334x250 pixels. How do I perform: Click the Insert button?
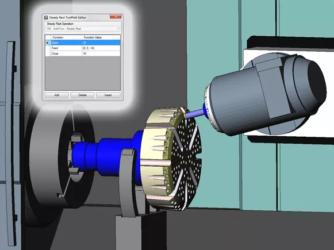[x=108, y=95]
